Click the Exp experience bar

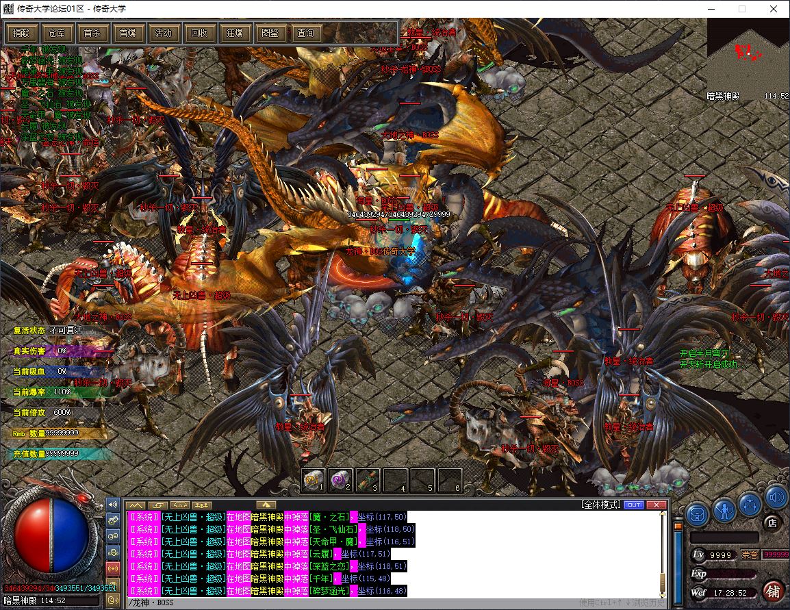(723, 574)
